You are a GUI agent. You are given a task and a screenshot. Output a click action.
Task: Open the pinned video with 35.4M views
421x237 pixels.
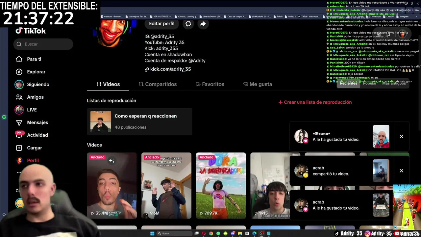112,186
